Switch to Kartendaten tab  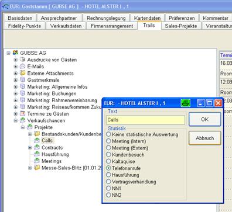(147, 18)
